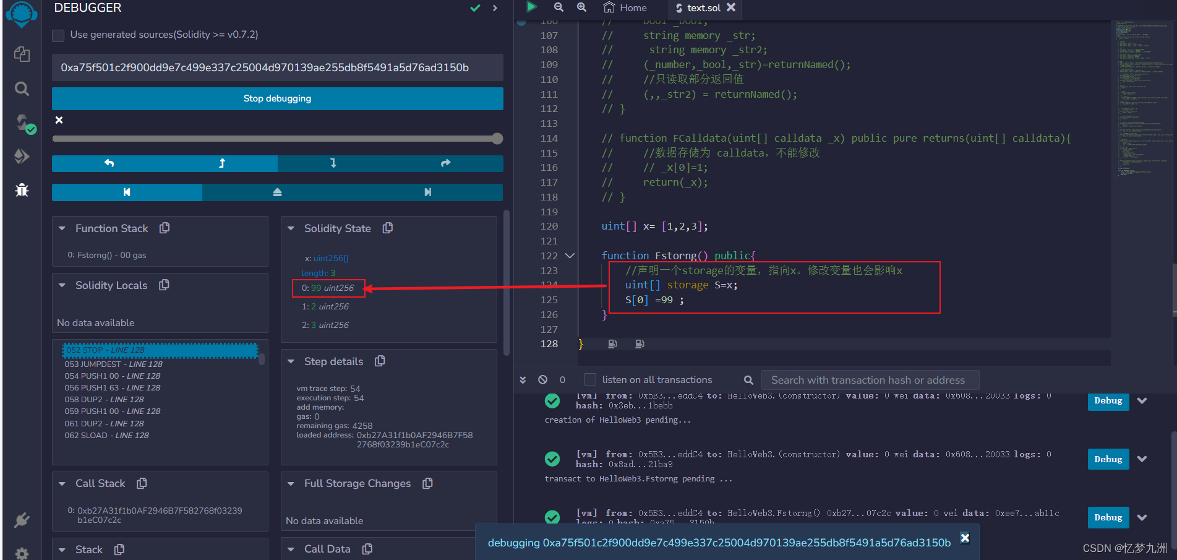This screenshot has height=560, width=1177.
Task: Open Deploy & run transactions sidebar icon
Action: point(22,156)
